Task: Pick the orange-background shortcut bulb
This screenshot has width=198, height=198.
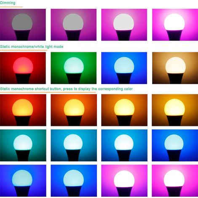Action: pos(74,110)
